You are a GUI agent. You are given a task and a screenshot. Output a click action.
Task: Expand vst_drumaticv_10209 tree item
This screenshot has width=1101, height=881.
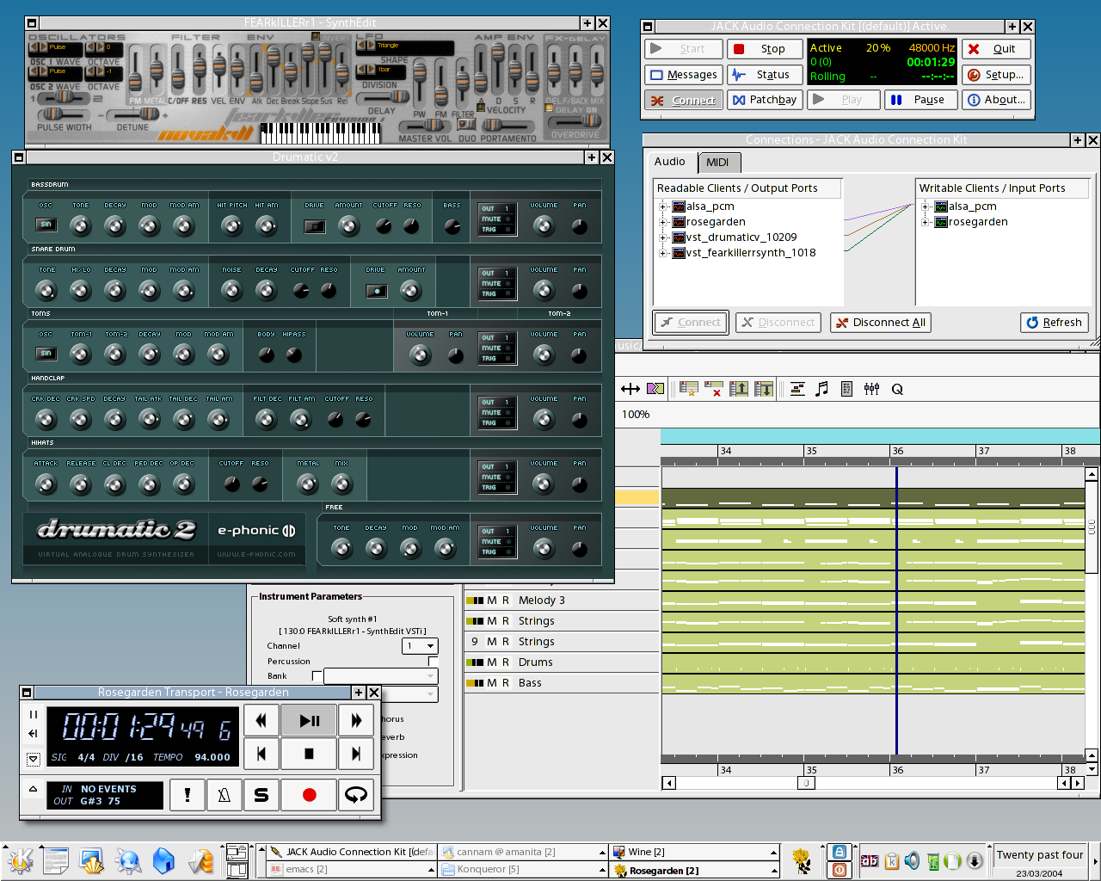point(663,237)
